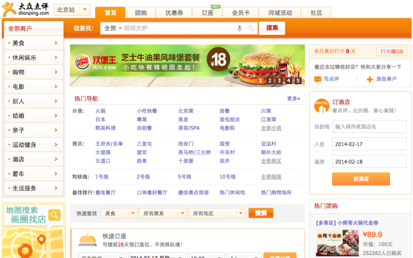
Task: Click the map search magnifier icon
Action: coord(54,215)
